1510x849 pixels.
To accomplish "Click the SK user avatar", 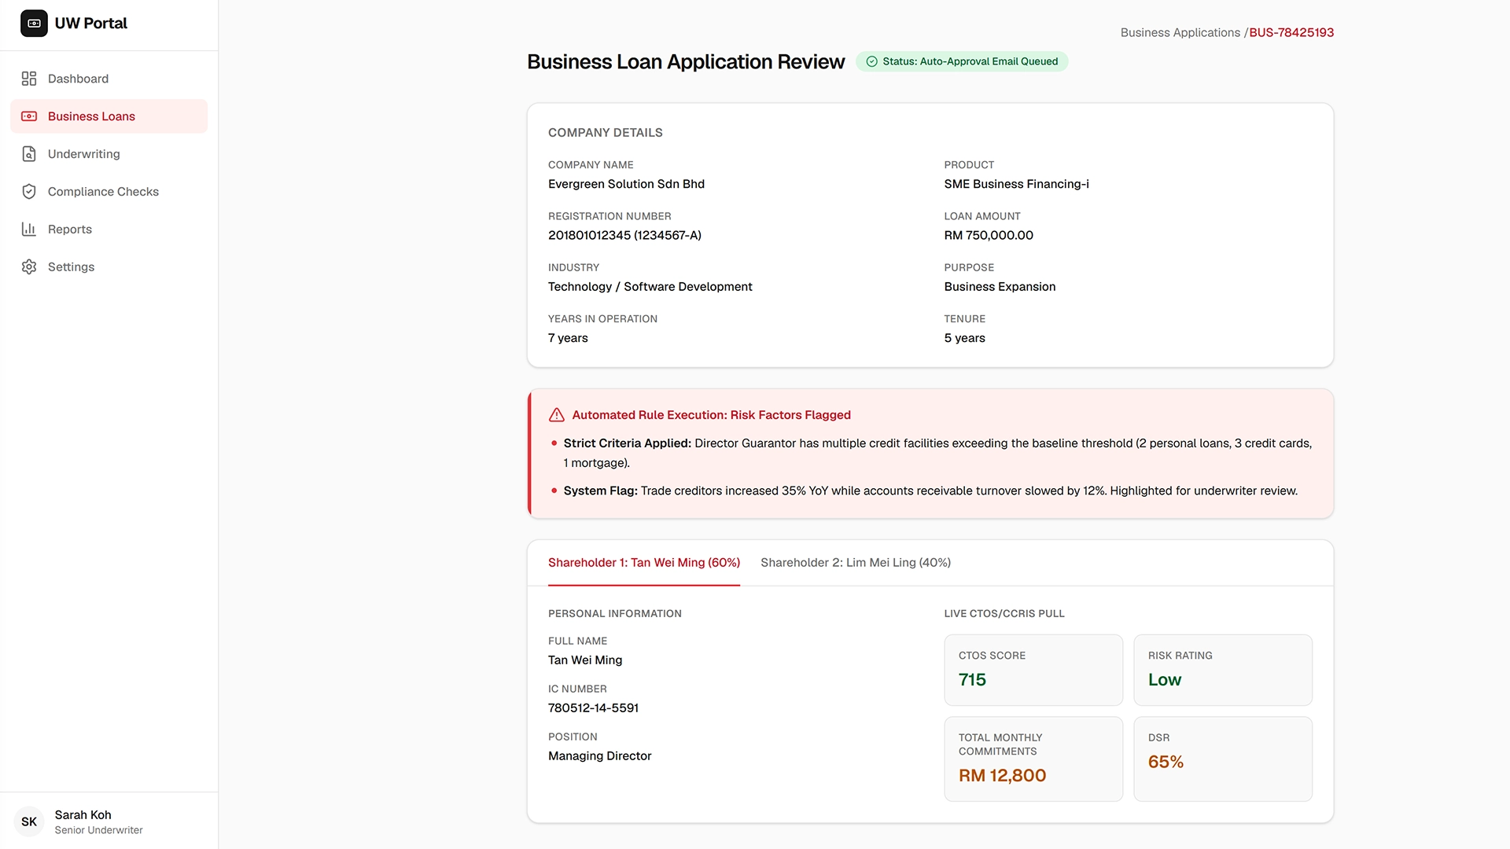I will 29,821.
